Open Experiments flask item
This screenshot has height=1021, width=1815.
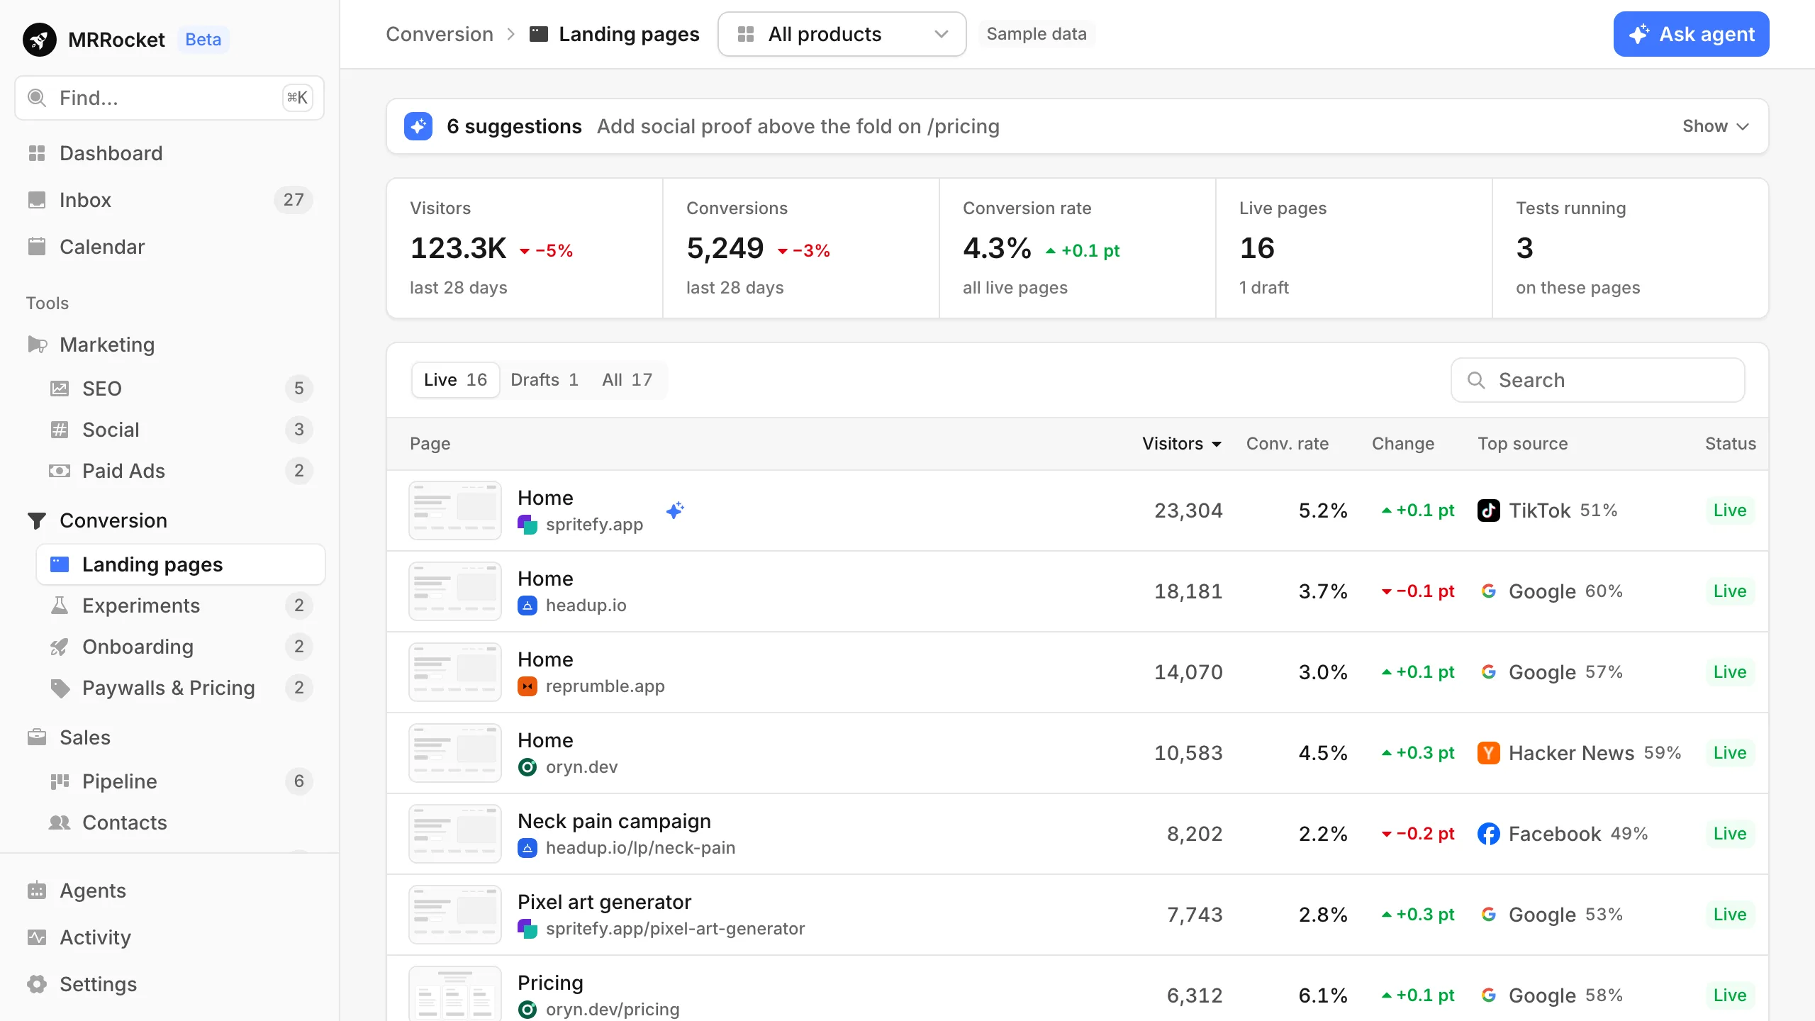(181, 606)
